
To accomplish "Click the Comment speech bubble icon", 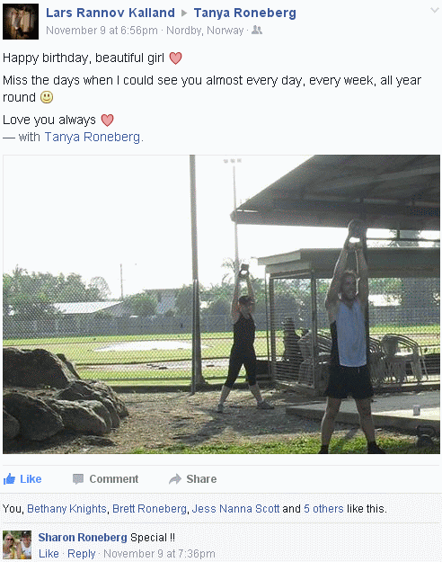I will point(78,479).
